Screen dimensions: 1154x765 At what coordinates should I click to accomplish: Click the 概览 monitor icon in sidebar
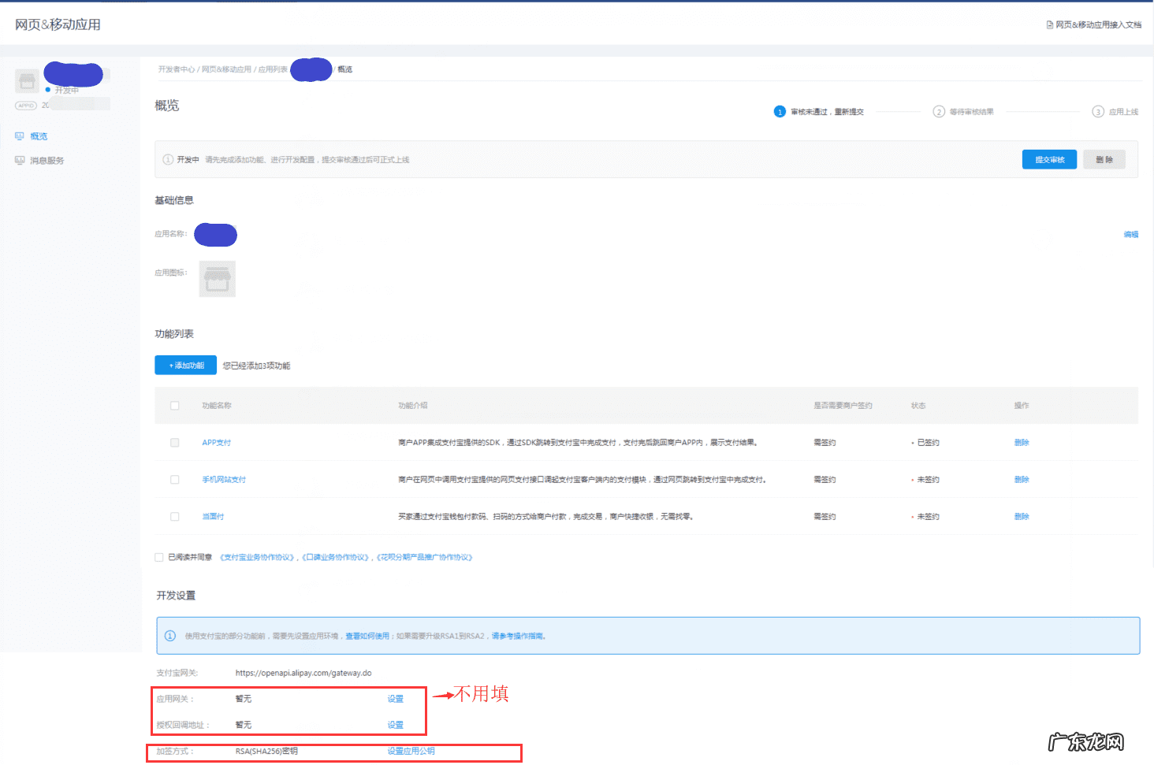[20, 136]
